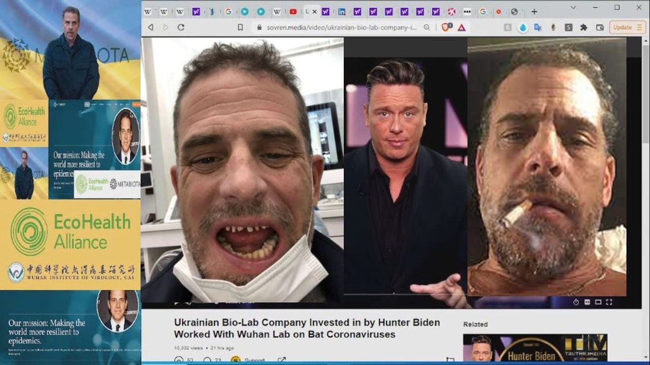This screenshot has height=365, width=650.
Task: Toggle theater mode on the video player
Action: pos(598,302)
